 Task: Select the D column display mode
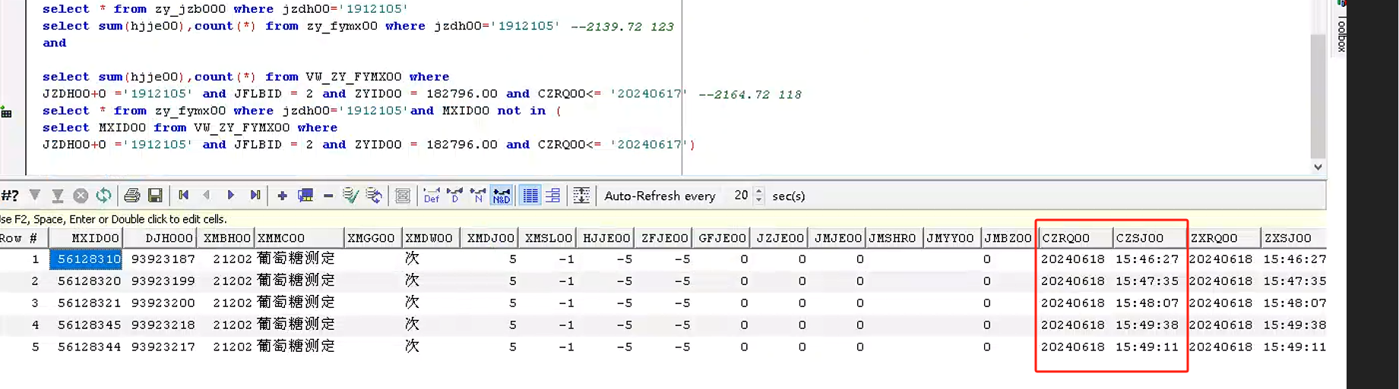click(x=455, y=196)
